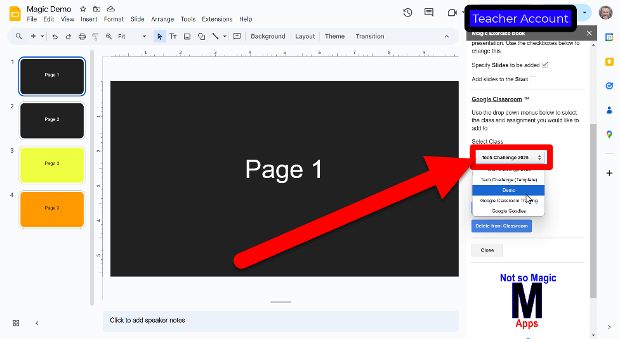Screen dimensions: 620x339
Task: Open the Background options
Action: point(268,36)
